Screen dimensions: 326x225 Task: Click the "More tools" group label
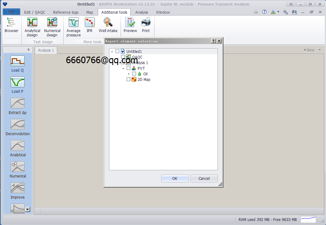point(93,42)
